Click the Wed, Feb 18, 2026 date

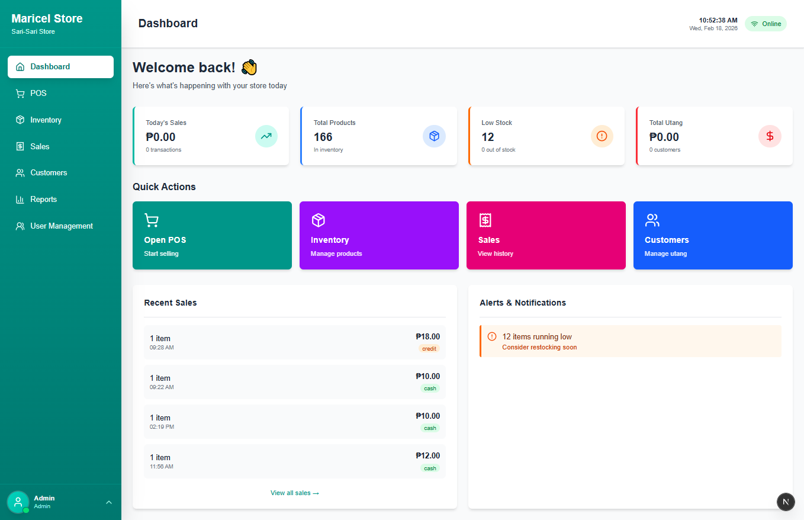click(x=713, y=28)
